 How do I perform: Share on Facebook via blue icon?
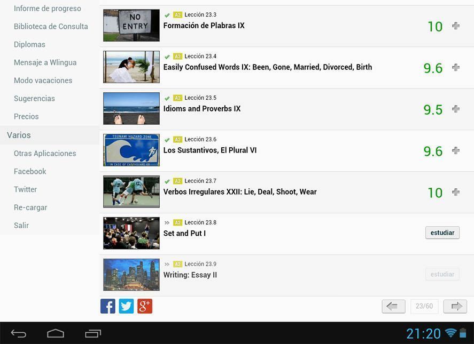pos(107,306)
